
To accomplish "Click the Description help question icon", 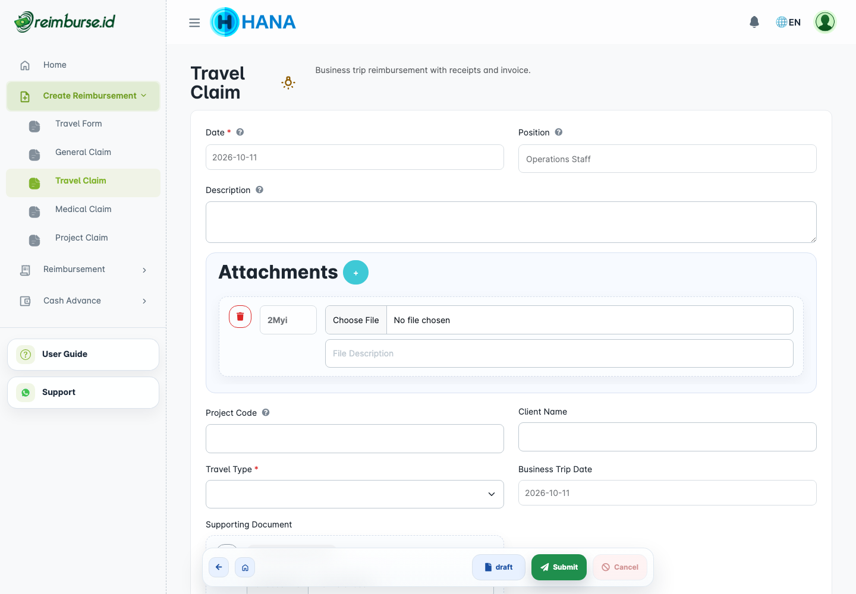I will pyautogui.click(x=259, y=189).
